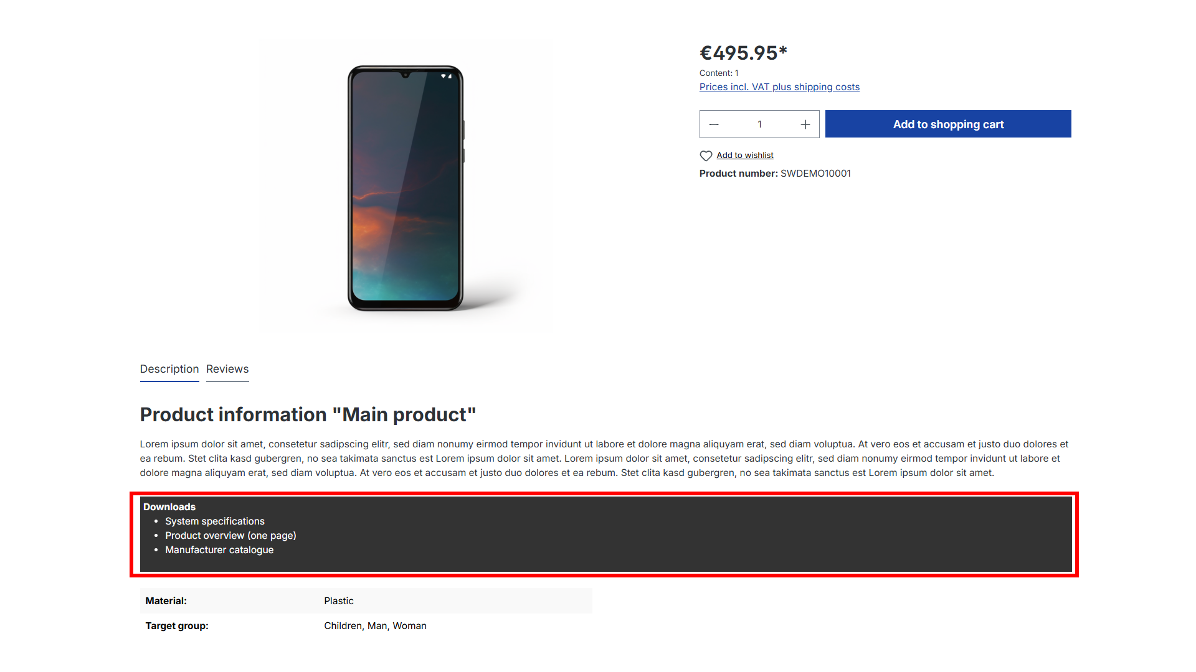Open the Product overview one page download
1196x672 pixels.
tap(230, 535)
